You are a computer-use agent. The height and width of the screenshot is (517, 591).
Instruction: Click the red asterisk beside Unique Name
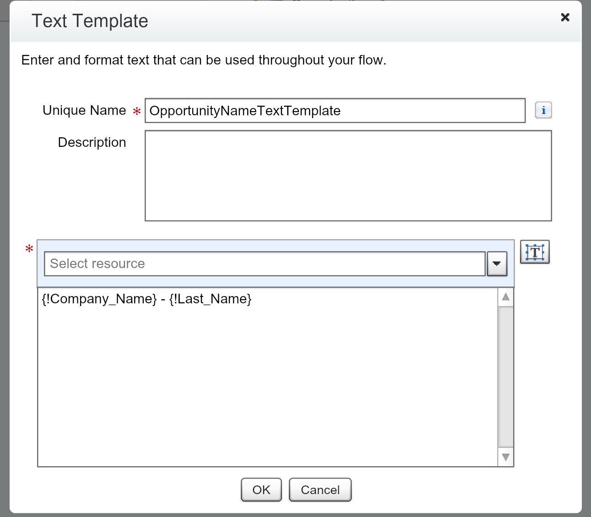coord(136,111)
